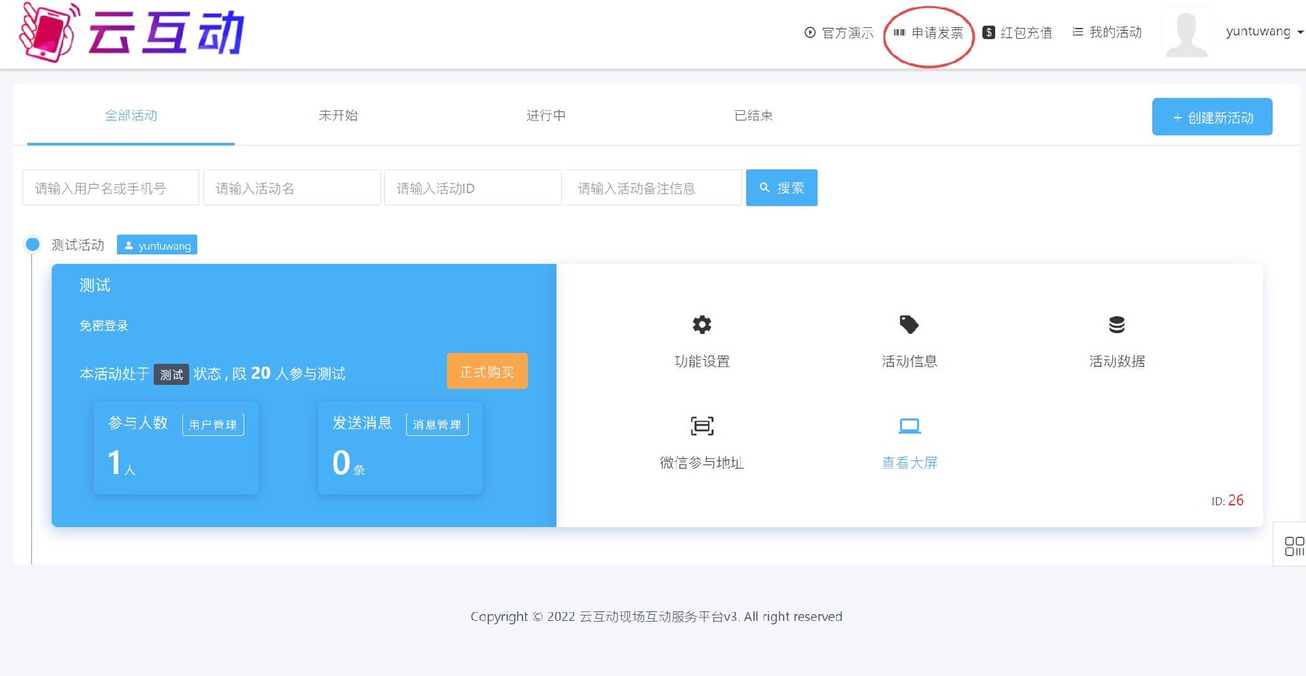This screenshot has height=676, width=1306.
Task: Open the tag icon for 活动信息
Action: coord(909,324)
